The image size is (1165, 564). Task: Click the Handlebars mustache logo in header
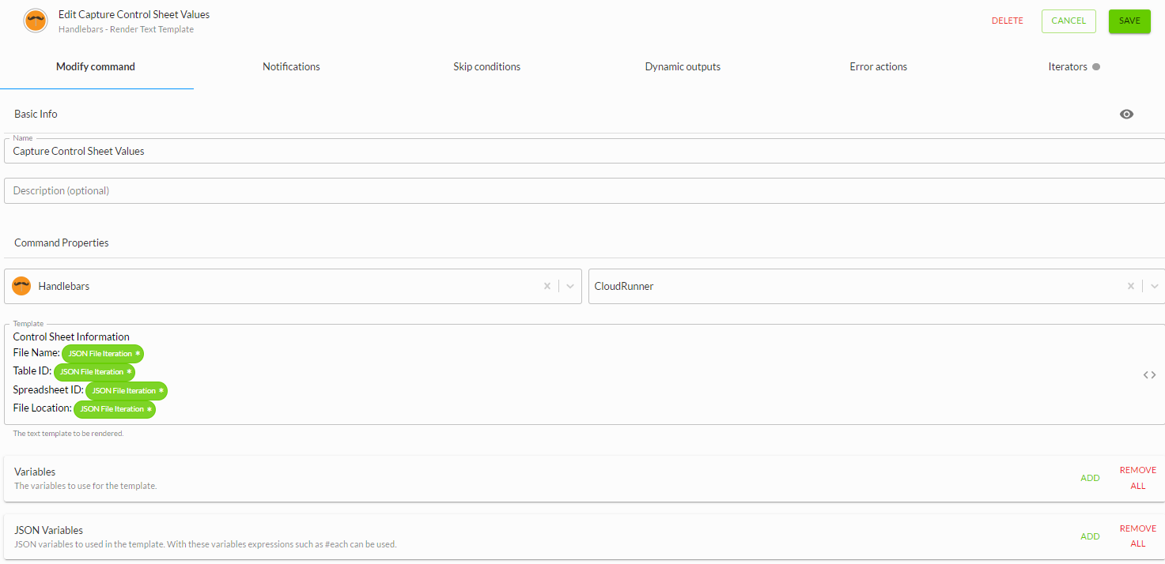click(36, 21)
